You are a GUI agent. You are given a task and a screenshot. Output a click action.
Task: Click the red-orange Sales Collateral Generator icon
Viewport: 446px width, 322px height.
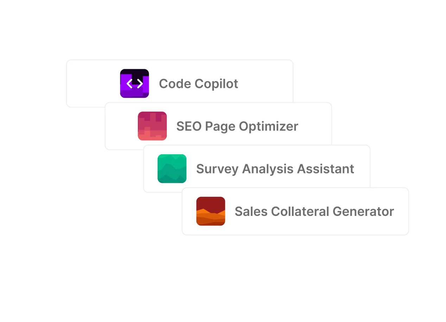[210, 211]
